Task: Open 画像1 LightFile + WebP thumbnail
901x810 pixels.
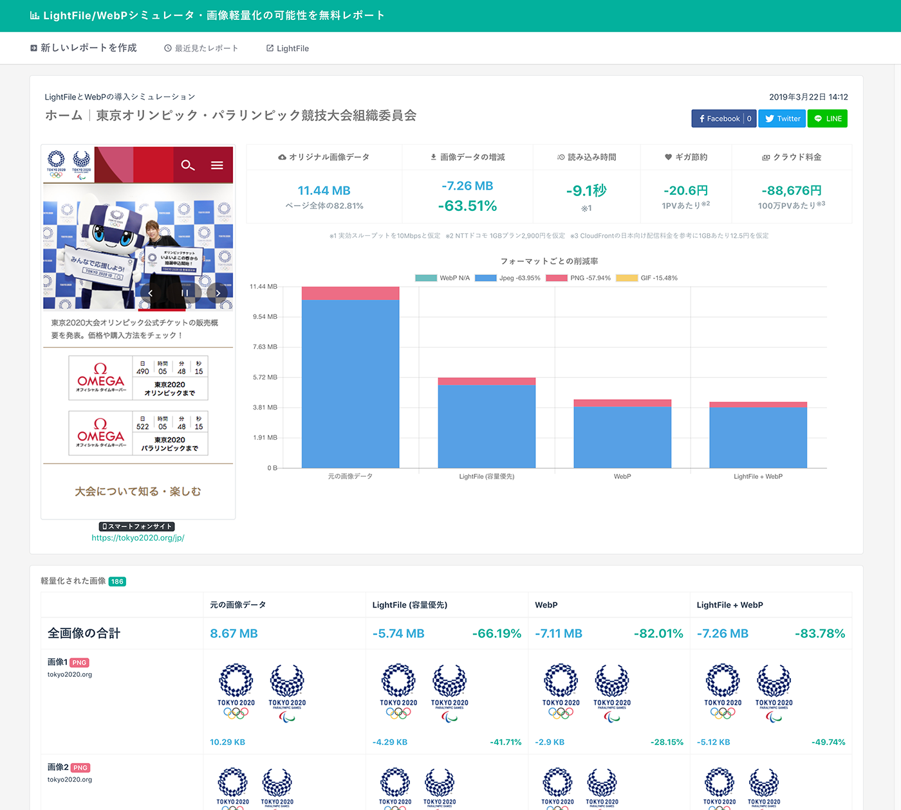Action: (748, 693)
